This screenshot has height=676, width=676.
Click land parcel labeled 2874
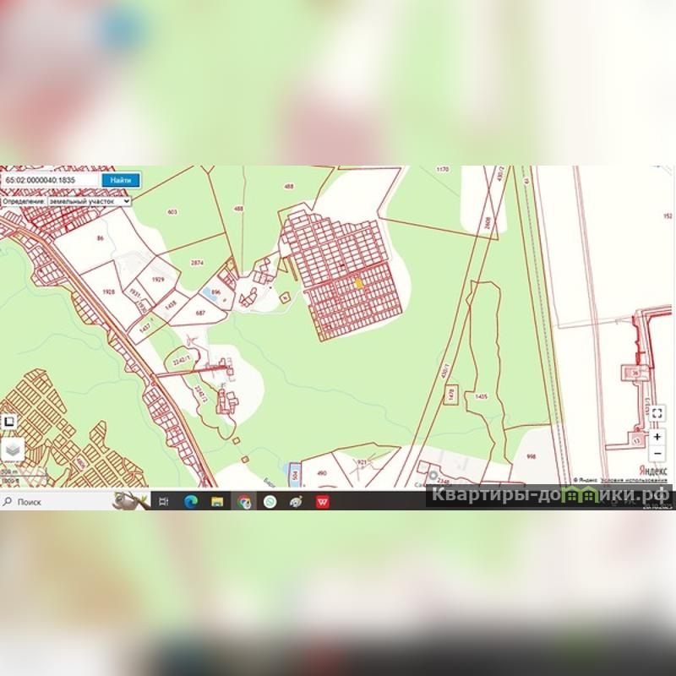point(197,264)
